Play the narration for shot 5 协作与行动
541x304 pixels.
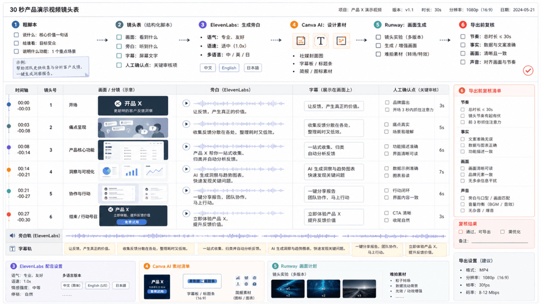pos(186,191)
